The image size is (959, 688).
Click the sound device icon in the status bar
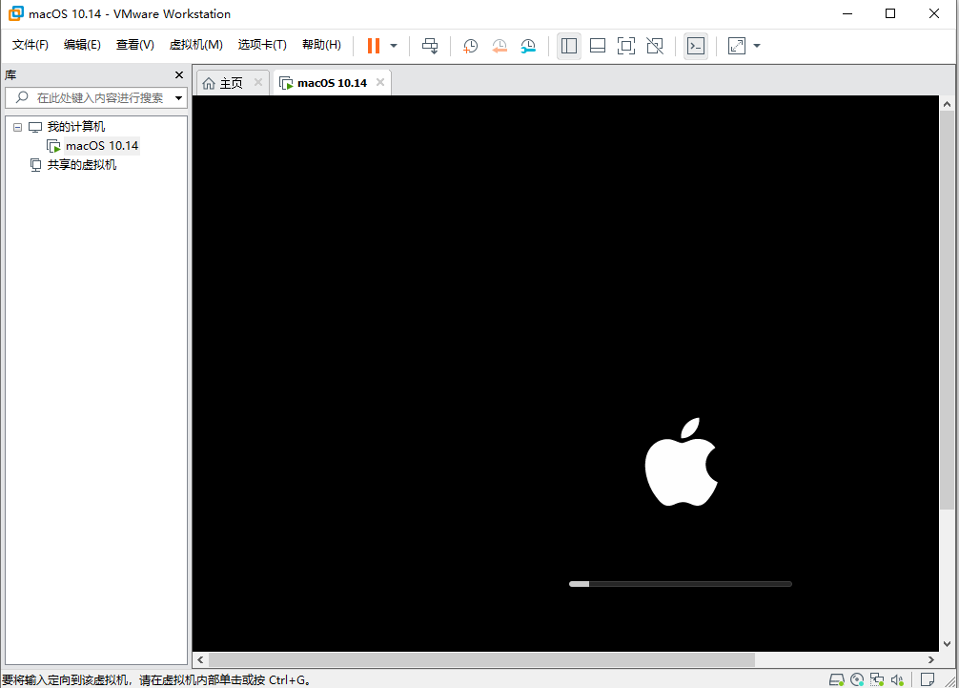pos(897,679)
